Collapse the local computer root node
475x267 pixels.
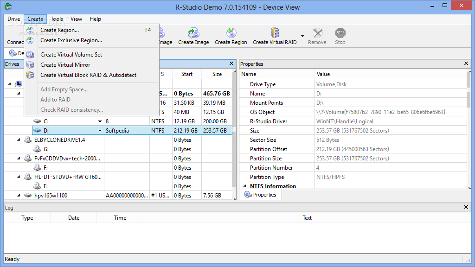coord(9,84)
